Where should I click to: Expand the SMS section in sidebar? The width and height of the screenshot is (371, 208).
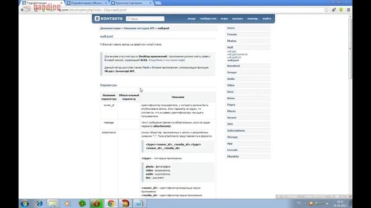(x=248, y=124)
